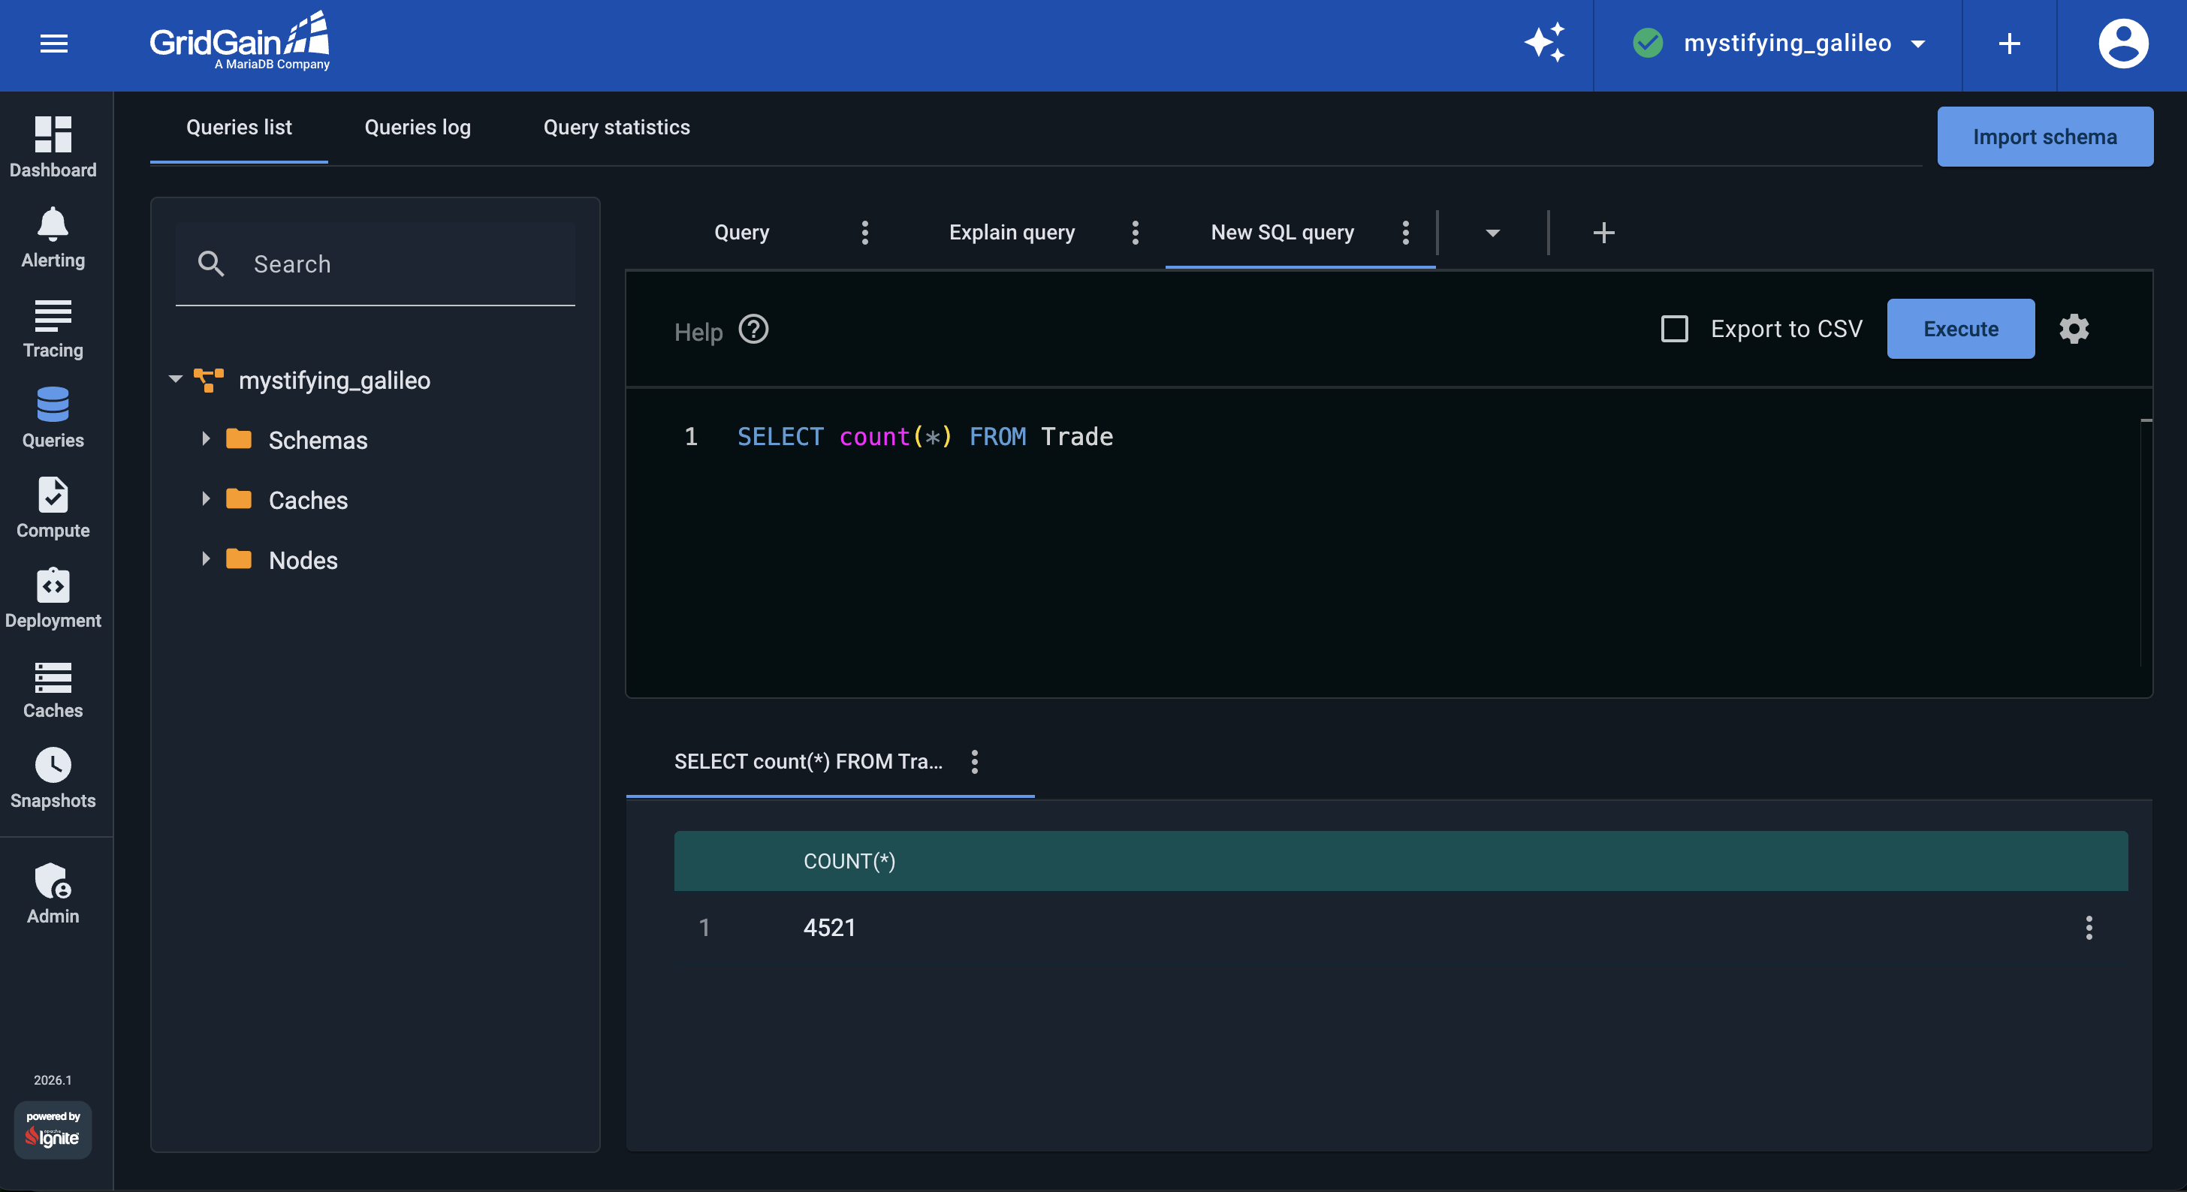Click the GridGain logo
Image resolution: width=2187 pixels, height=1192 pixels.
point(240,41)
